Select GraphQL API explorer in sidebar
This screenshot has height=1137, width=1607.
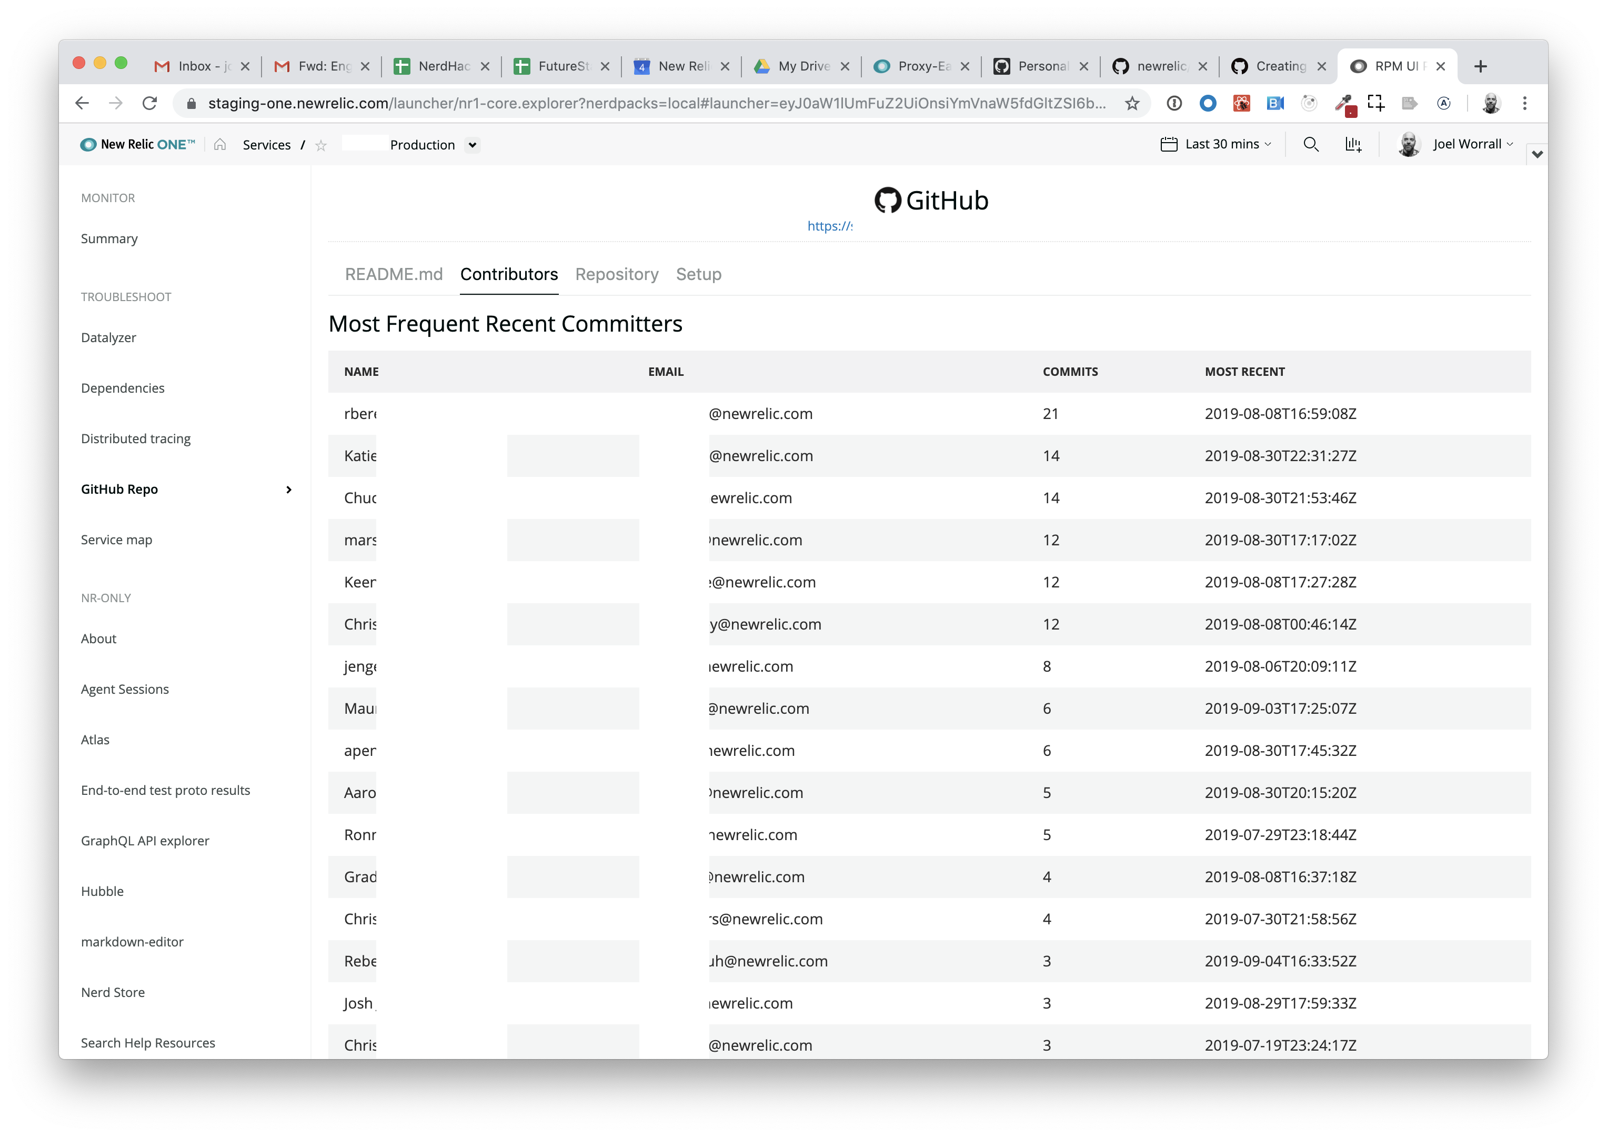click(145, 841)
